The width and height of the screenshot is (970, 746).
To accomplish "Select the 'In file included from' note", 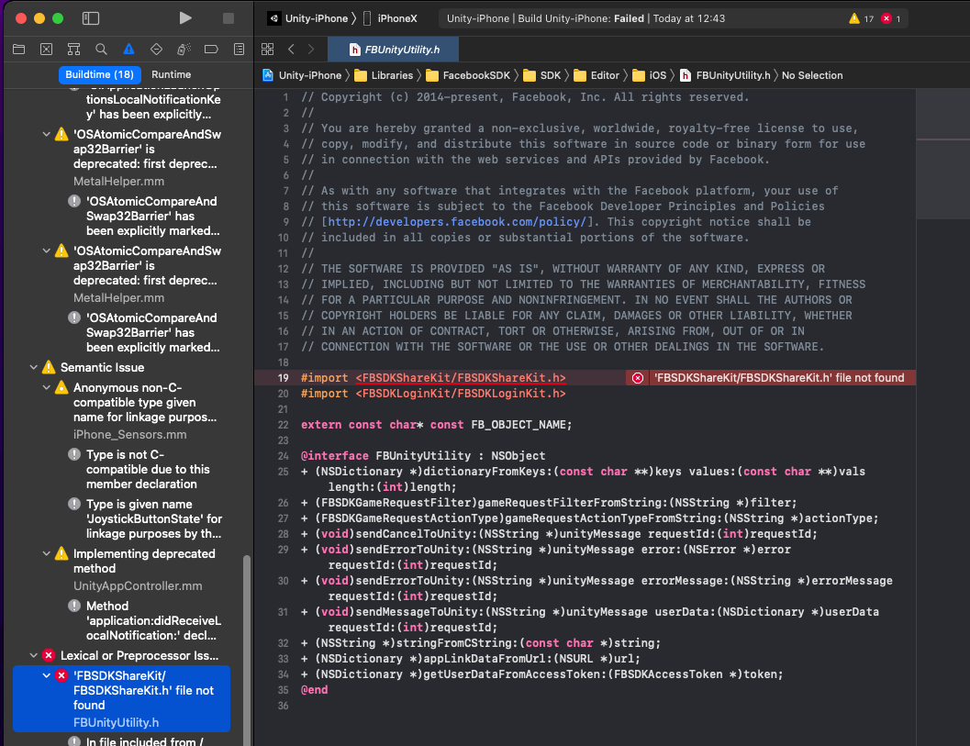I will pyautogui.click(x=145, y=741).
